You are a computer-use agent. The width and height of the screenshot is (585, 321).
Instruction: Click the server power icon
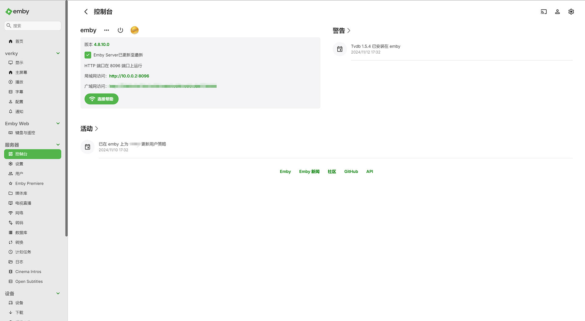[x=120, y=30]
